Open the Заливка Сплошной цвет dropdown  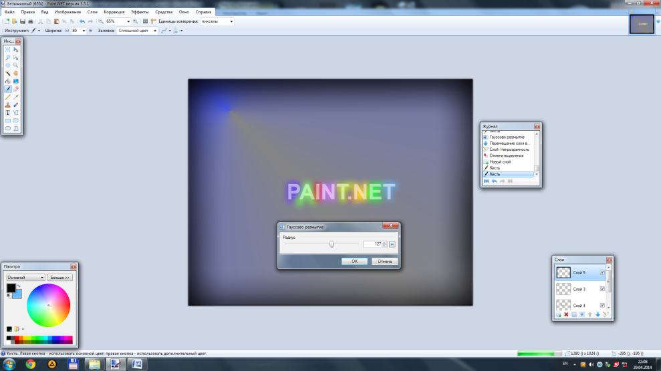click(x=154, y=31)
